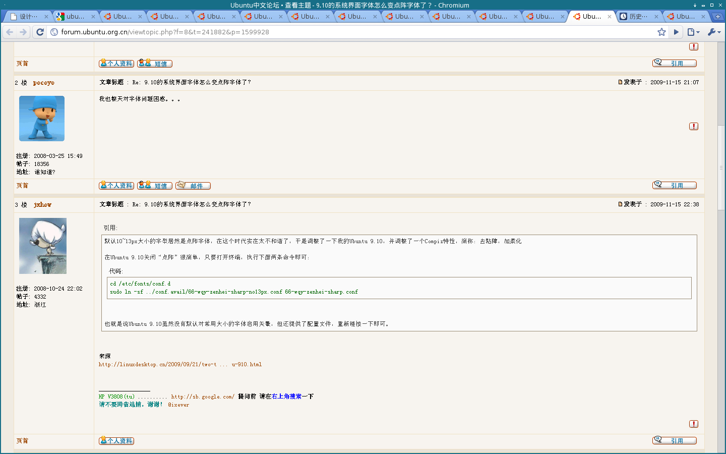Click pocoyo's post count 18356
Viewport: 726px width, 454px height.
click(x=42, y=164)
